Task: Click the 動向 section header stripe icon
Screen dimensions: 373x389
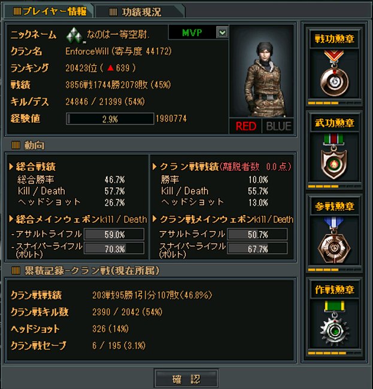Action: [x=16, y=145]
